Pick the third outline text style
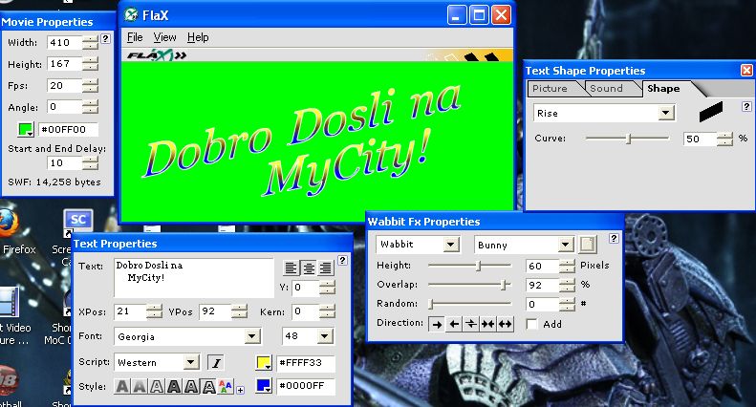756x407 pixels. [x=157, y=386]
